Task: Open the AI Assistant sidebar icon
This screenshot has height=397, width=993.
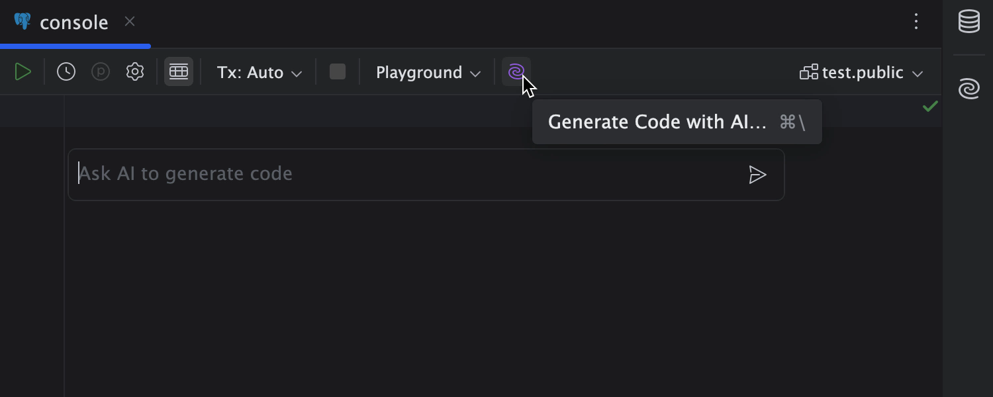Action: [x=969, y=89]
